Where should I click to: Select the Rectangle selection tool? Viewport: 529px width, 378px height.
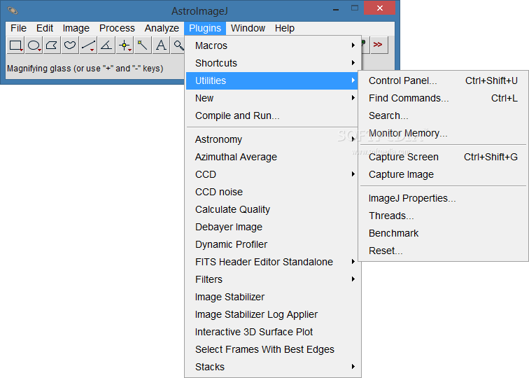[15, 45]
